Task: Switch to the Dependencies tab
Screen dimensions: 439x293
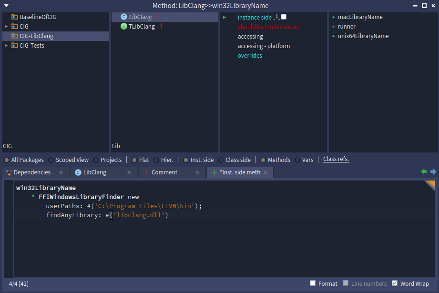Action: pyautogui.click(x=32, y=172)
